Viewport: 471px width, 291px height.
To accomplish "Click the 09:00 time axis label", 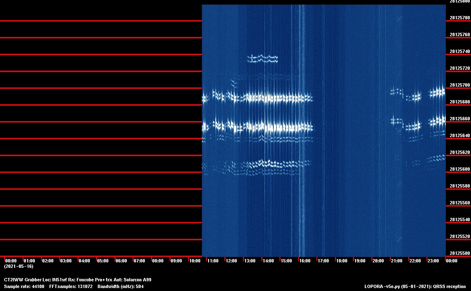I will click(176, 261).
